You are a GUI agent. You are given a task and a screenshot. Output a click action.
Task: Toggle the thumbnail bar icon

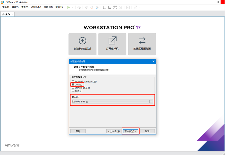110,7
